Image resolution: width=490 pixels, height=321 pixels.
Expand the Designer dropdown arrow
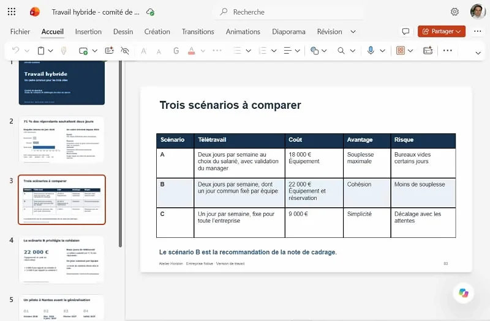[410, 51]
